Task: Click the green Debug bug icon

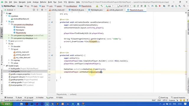Action: 145,6
